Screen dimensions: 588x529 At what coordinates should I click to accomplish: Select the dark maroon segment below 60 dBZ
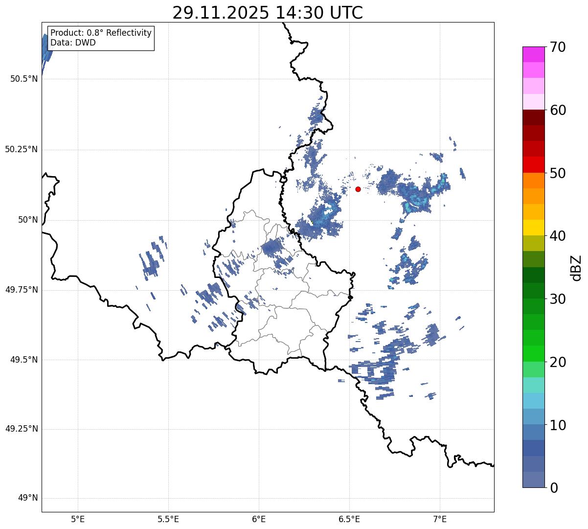(x=533, y=117)
